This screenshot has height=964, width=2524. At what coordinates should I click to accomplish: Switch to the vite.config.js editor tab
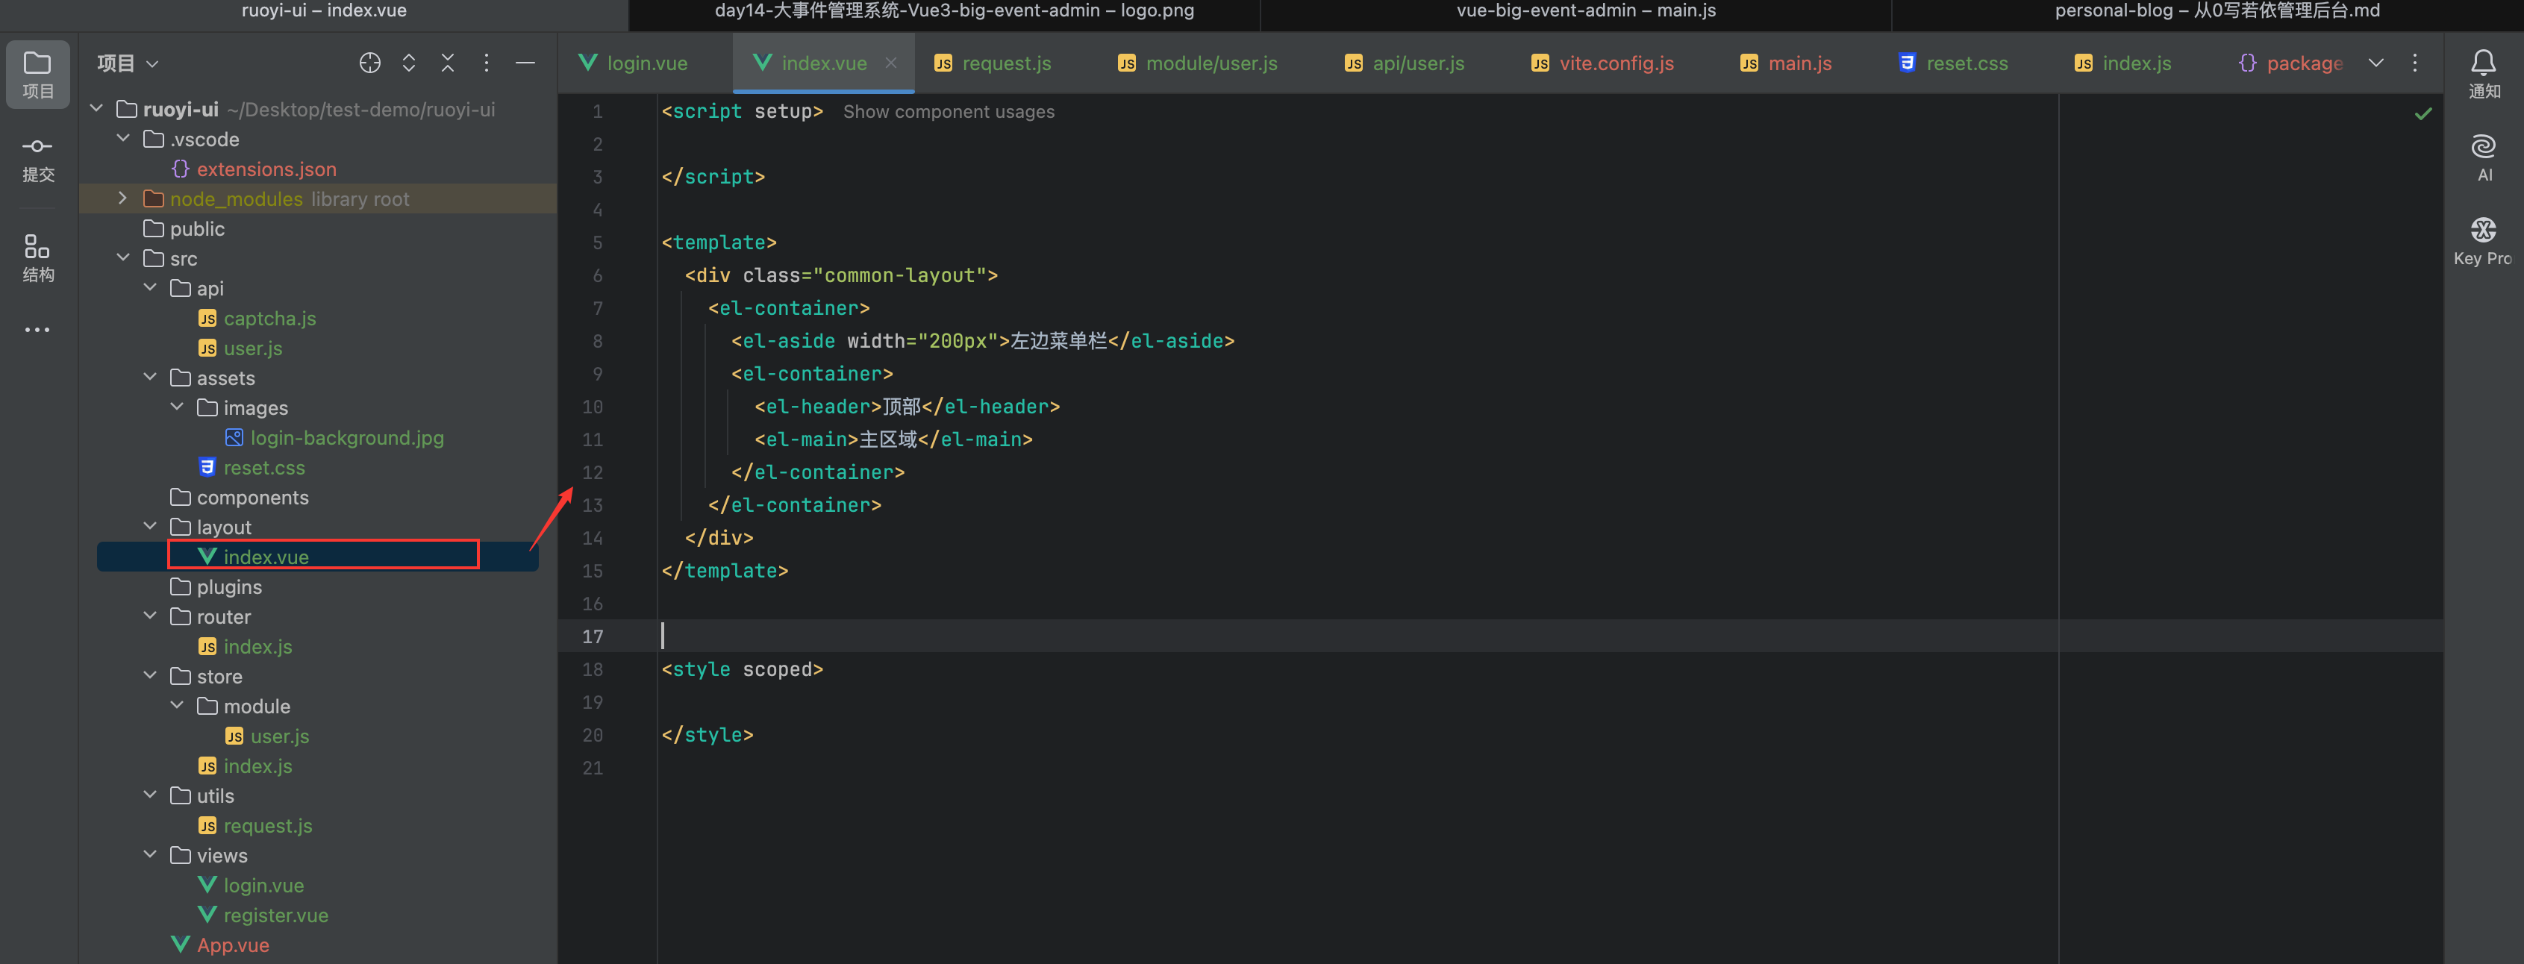(x=1603, y=63)
